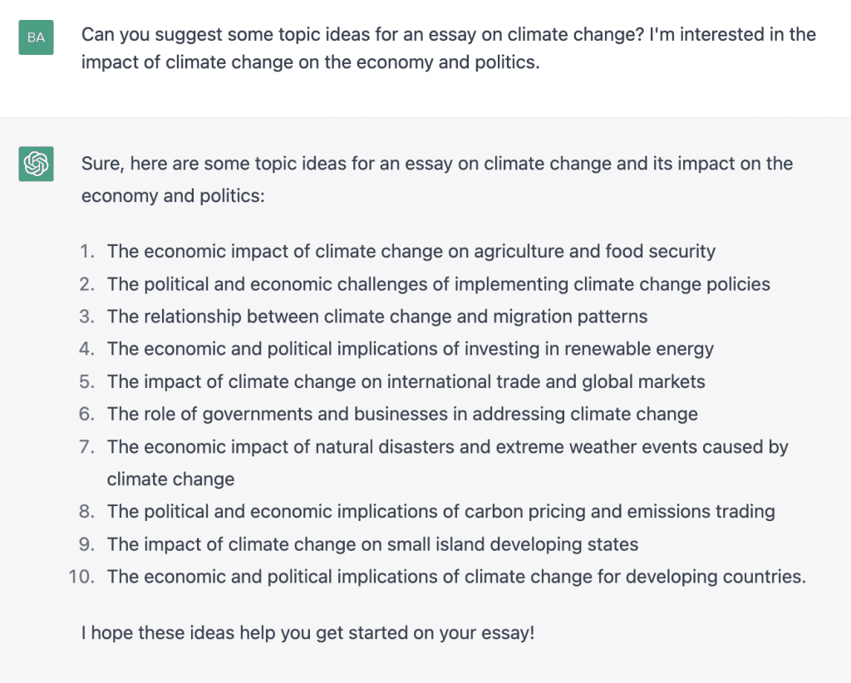Image resolution: width=851 pixels, height=683 pixels.
Task: Click the international trade and global markets topic
Action: (x=406, y=381)
